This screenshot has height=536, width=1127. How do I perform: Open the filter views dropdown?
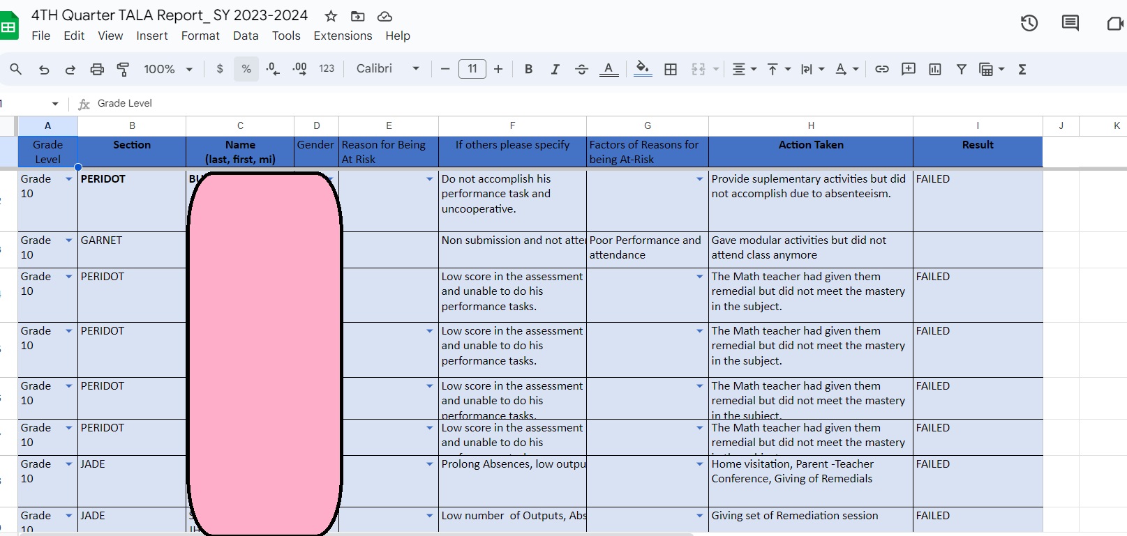pos(992,69)
